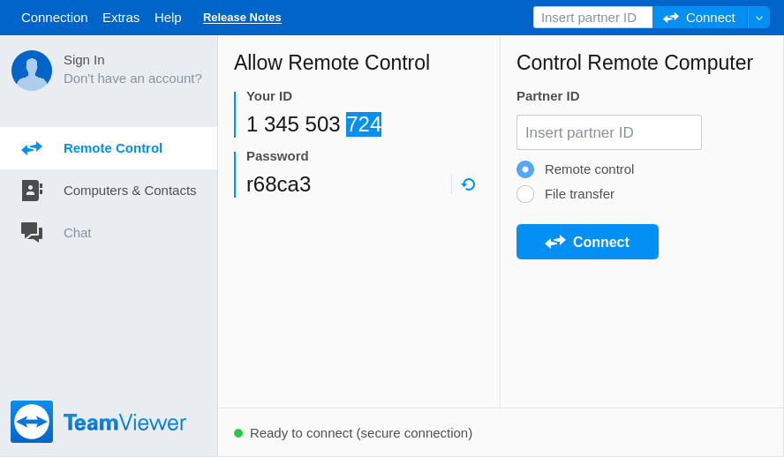Click the Connect button in the title bar
Screen dimensions: 784x457
(699, 18)
